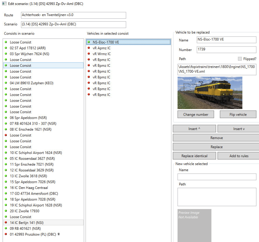Click the Add to rules button

coord(239,156)
